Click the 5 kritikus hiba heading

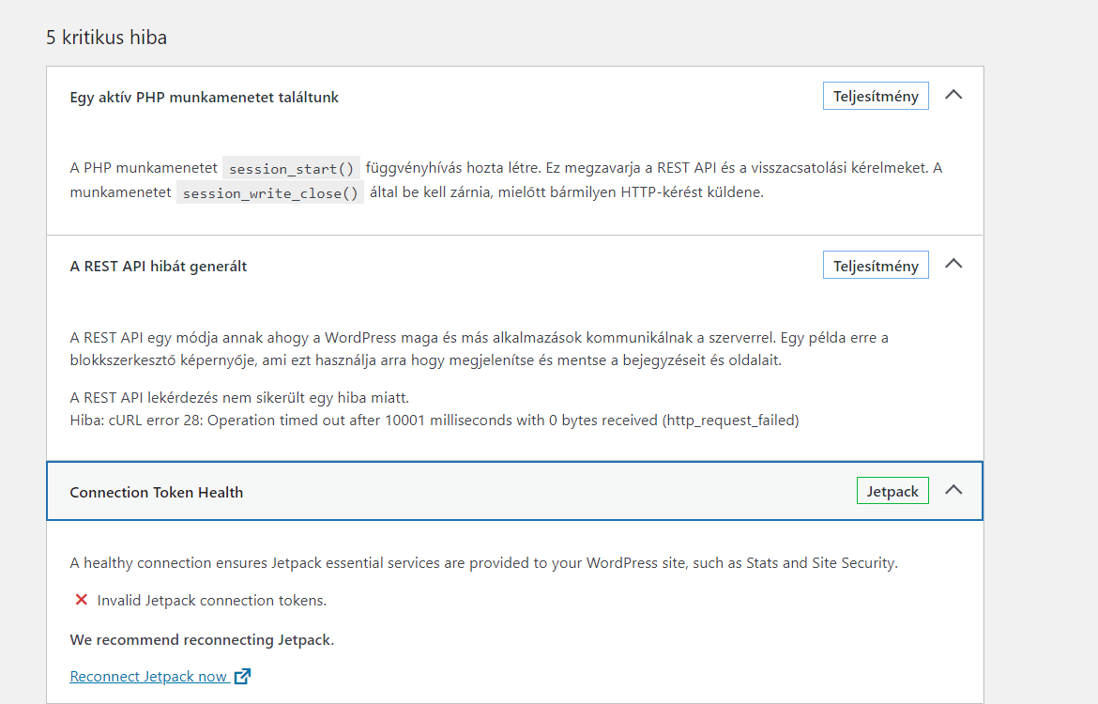106,38
